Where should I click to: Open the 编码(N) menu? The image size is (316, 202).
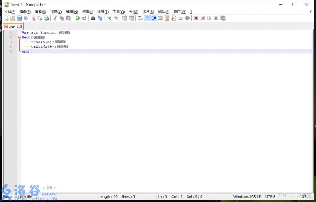(x=72, y=12)
